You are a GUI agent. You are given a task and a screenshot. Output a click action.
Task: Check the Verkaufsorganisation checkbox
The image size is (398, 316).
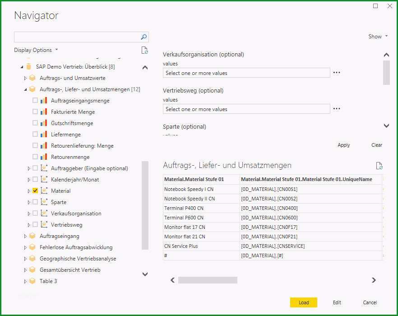[x=35, y=213]
